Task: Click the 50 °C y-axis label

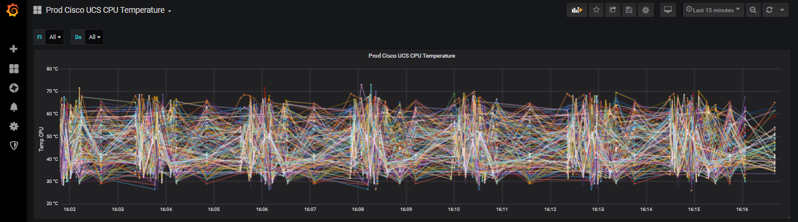Action: [x=52, y=136]
